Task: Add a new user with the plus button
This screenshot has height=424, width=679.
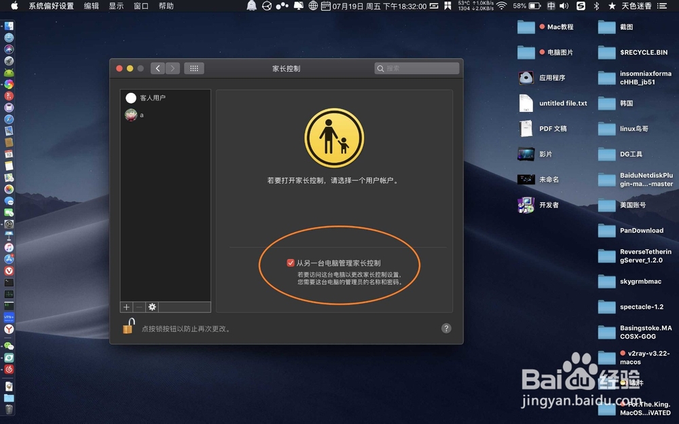Action: point(126,307)
